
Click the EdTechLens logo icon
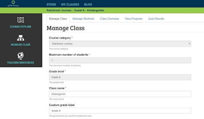pyautogui.click(x=13, y=2)
